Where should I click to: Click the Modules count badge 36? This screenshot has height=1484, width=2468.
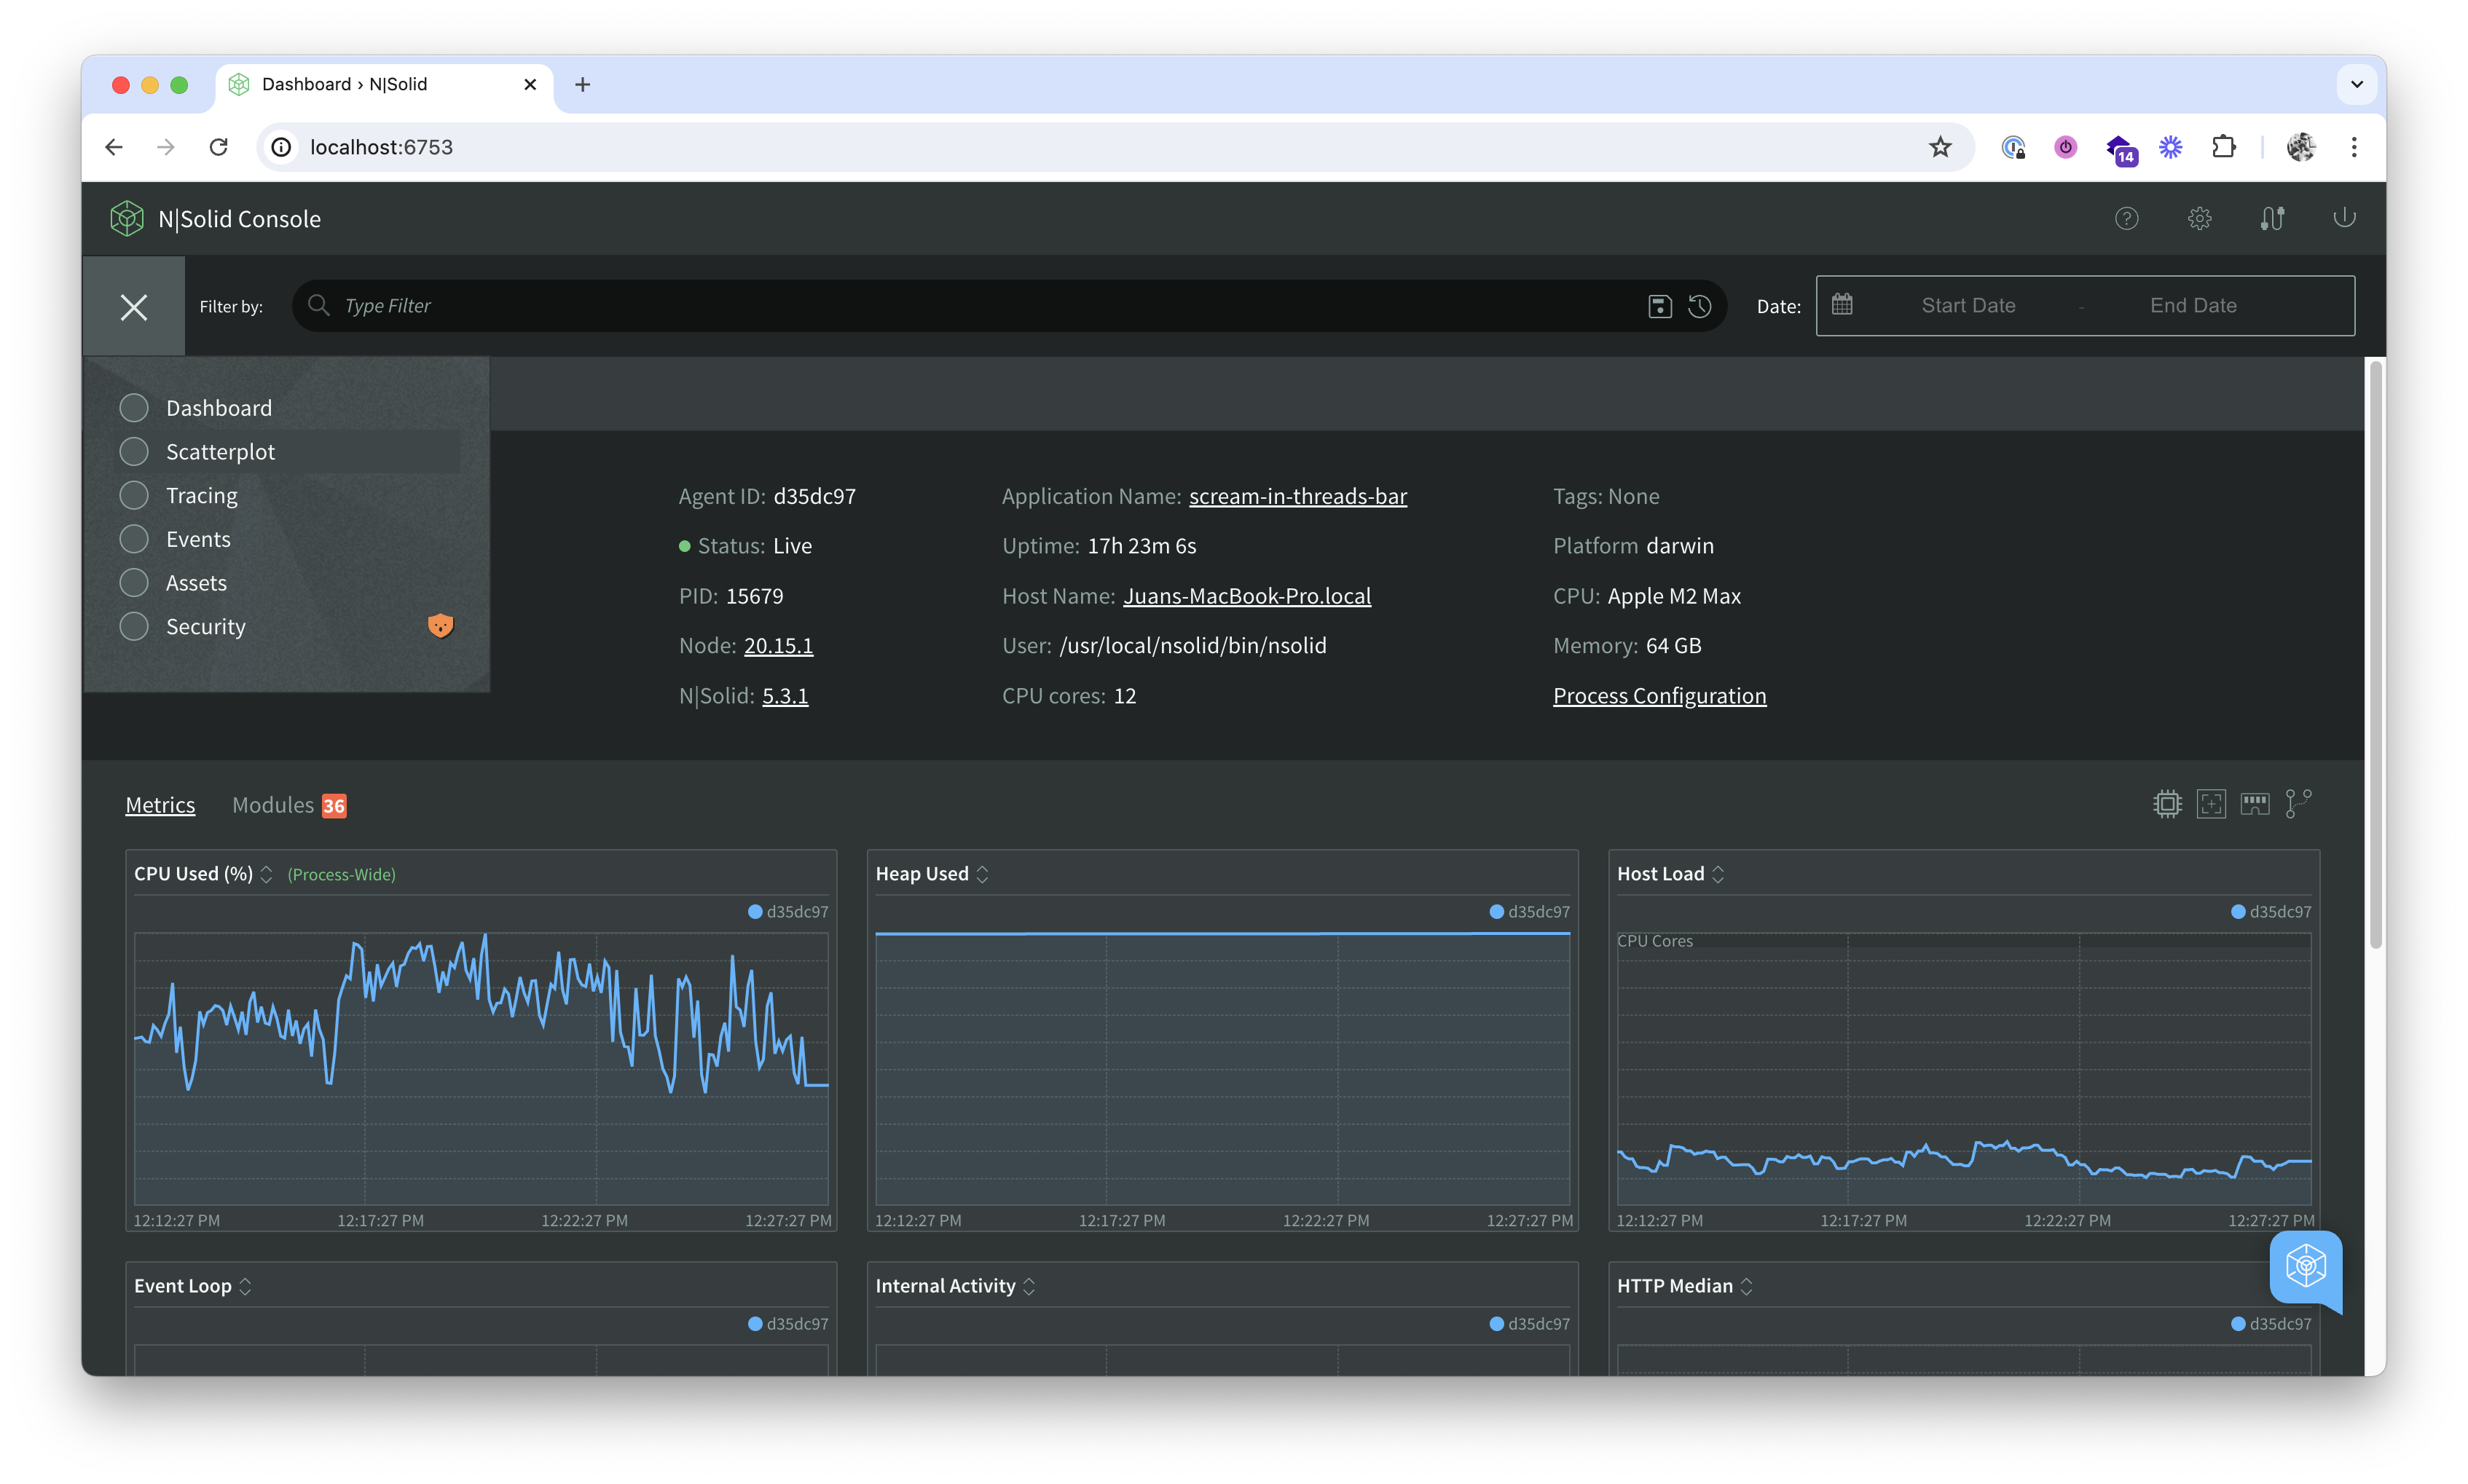(334, 806)
